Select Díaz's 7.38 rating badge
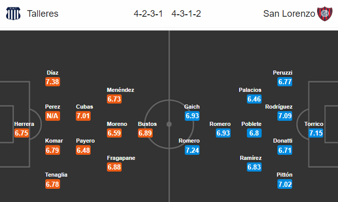The width and height of the screenshot is (338, 202). coord(52,82)
